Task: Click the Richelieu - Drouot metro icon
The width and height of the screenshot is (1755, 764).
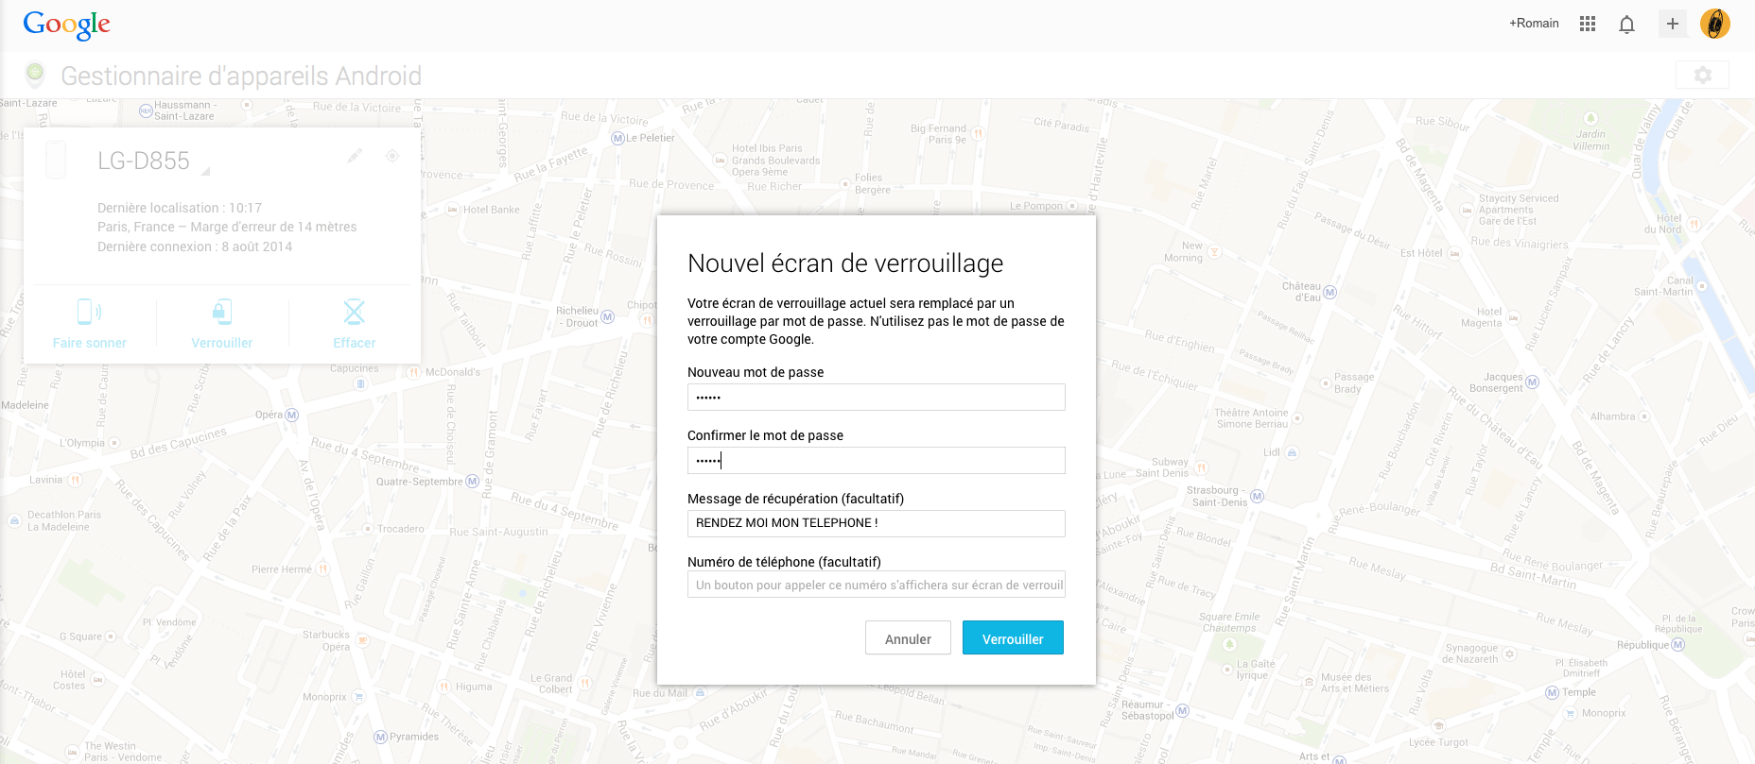Action: (x=608, y=316)
